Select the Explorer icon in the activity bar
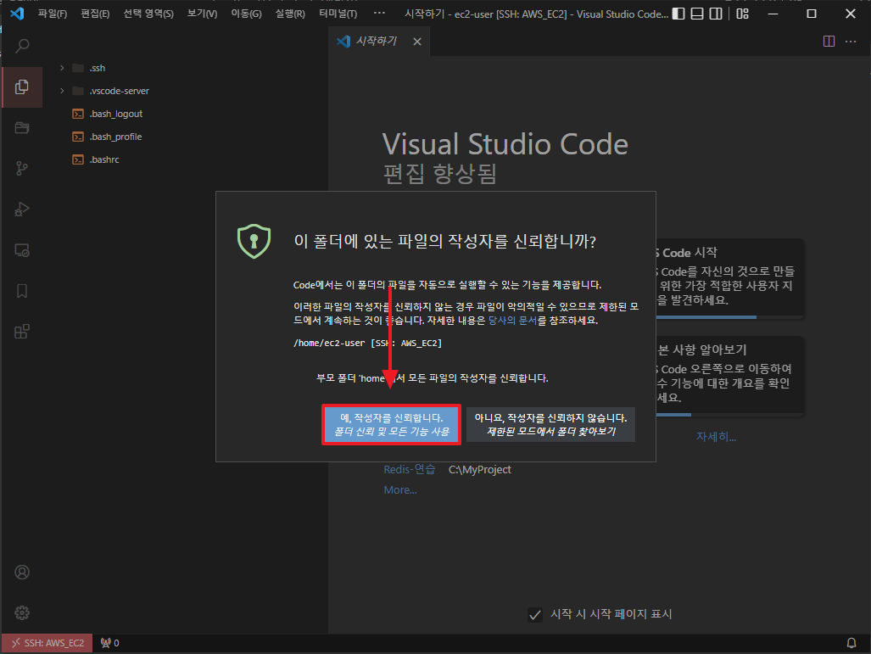The image size is (871, 654). [x=21, y=87]
